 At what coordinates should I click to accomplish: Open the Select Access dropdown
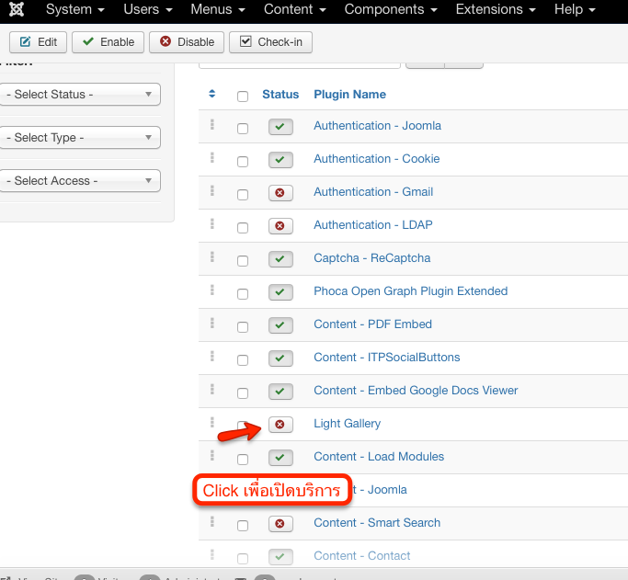(x=79, y=181)
